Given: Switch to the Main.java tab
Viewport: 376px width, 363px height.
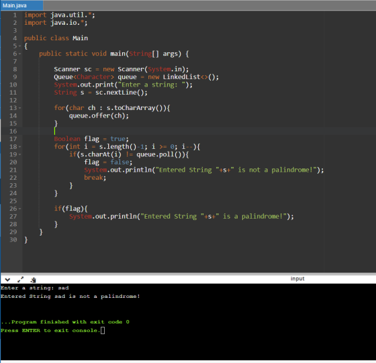Looking at the screenshot, I should point(21,5).
